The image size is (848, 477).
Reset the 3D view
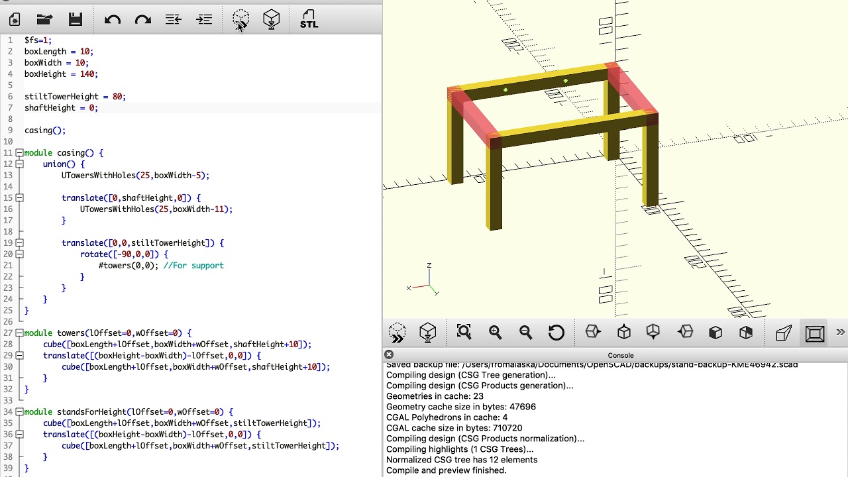click(556, 332)
